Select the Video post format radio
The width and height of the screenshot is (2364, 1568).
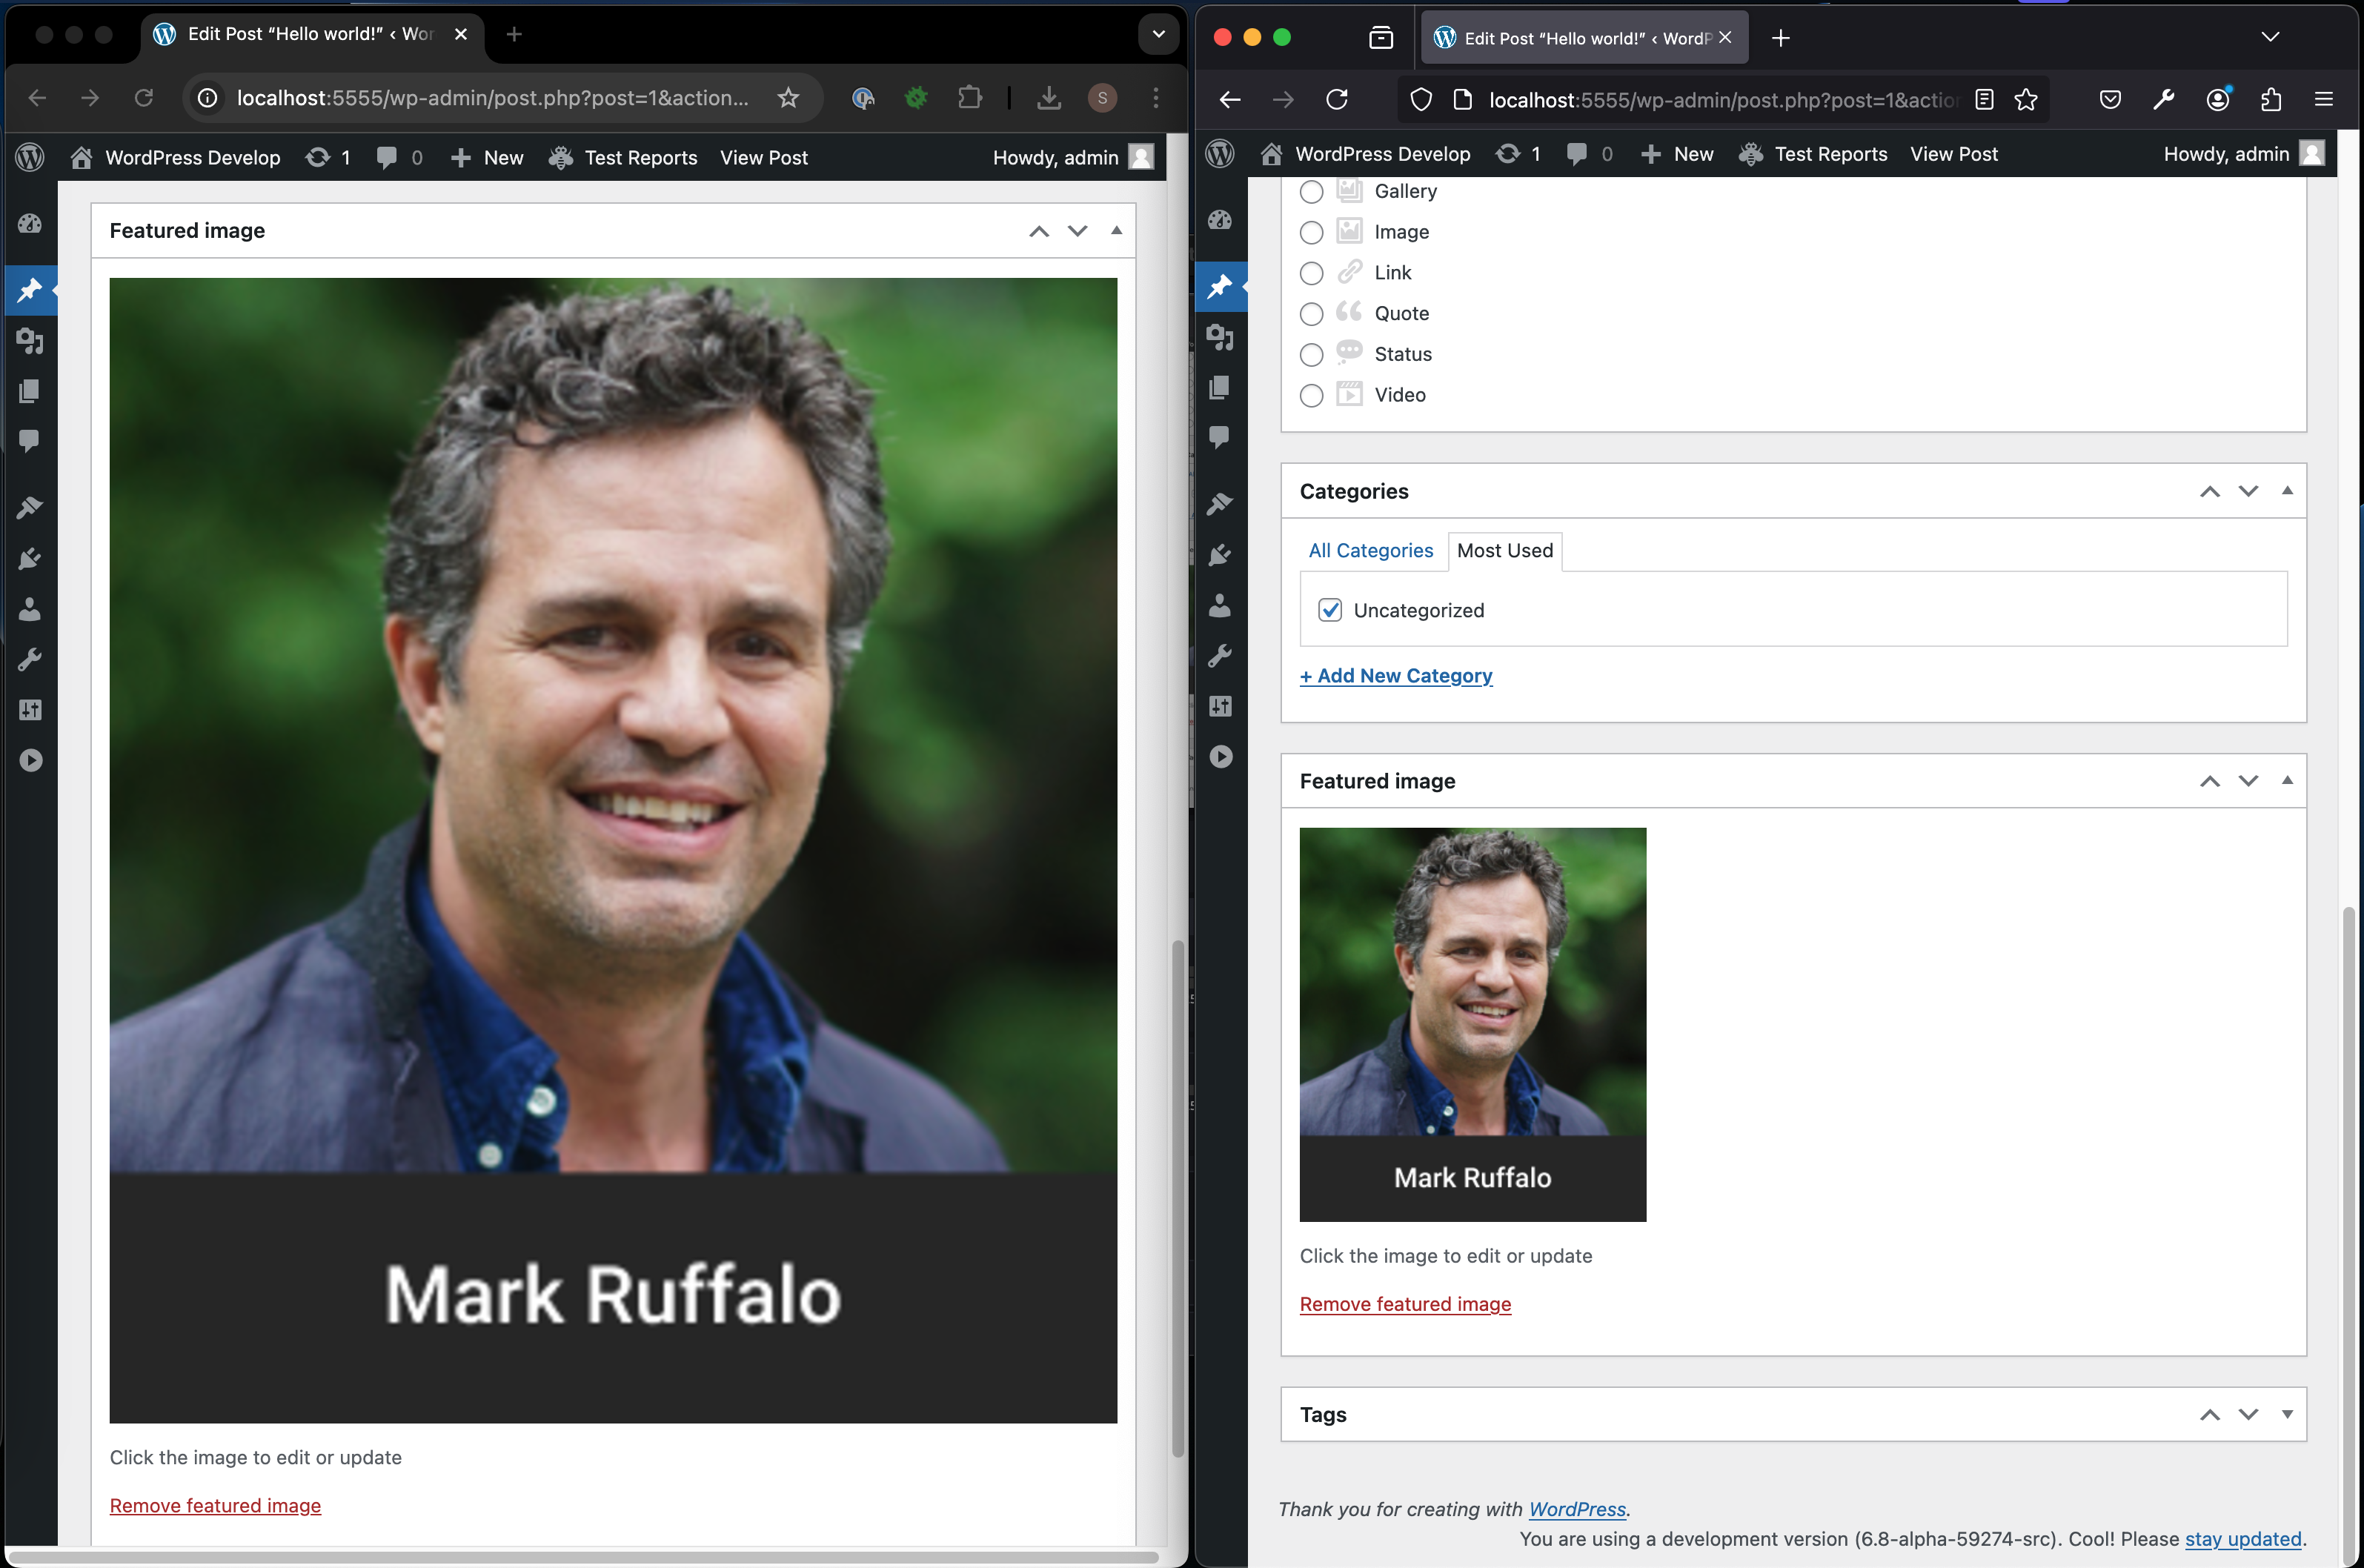click(x=1311, y=395)
